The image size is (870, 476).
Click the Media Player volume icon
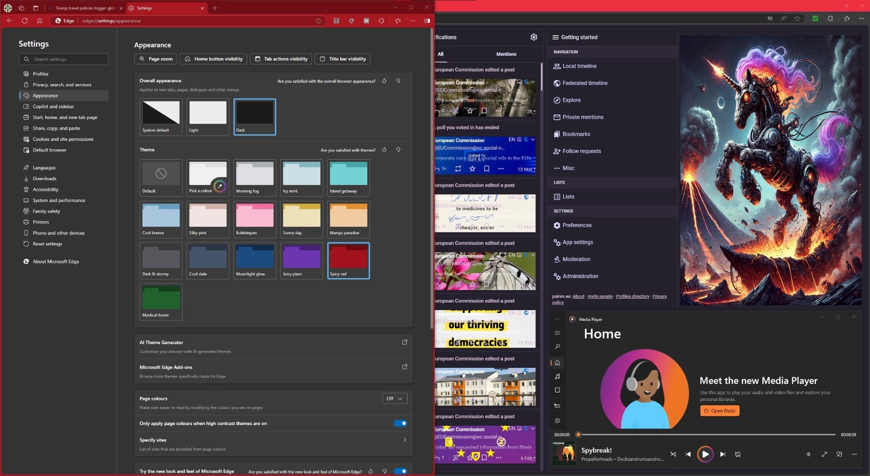tap(808, 454)
